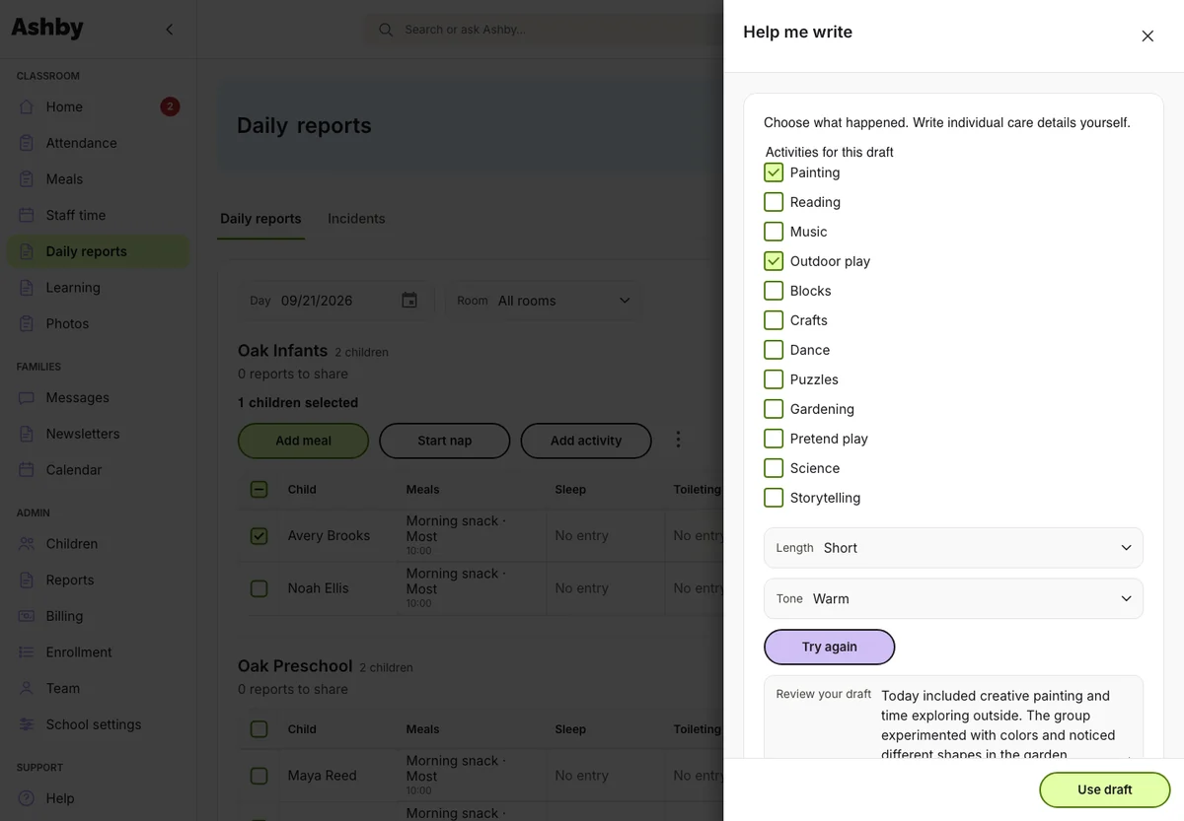
Task: Click the search magnifier icon
Action: coord(386,30)
